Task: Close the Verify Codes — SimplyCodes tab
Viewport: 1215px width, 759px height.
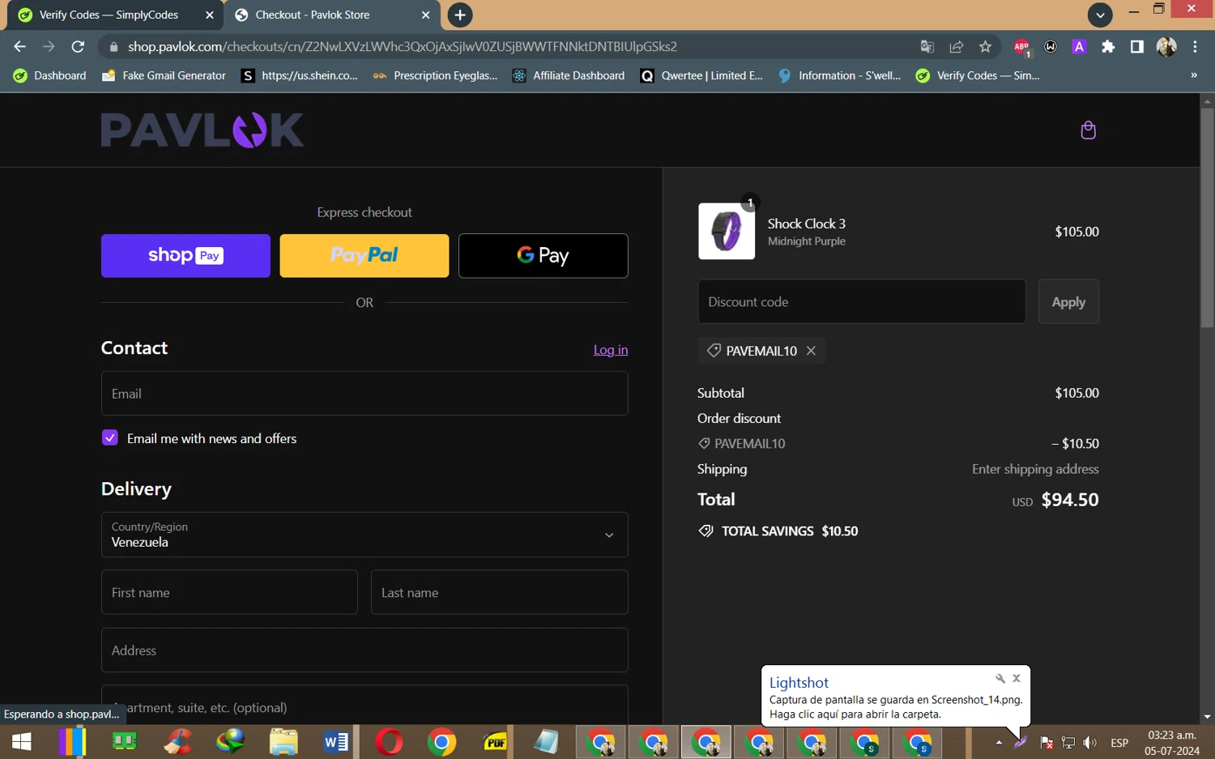Action: pos(209,15)
